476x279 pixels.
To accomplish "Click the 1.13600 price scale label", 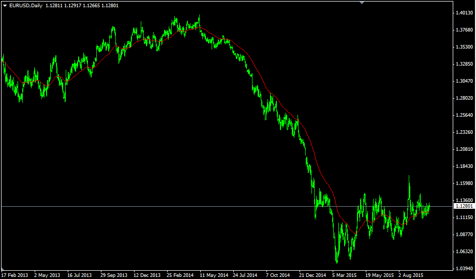I will 464,200.
